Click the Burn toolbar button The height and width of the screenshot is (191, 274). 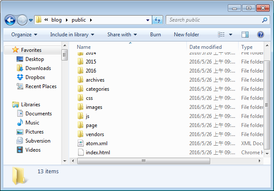(x=155, y=35)
